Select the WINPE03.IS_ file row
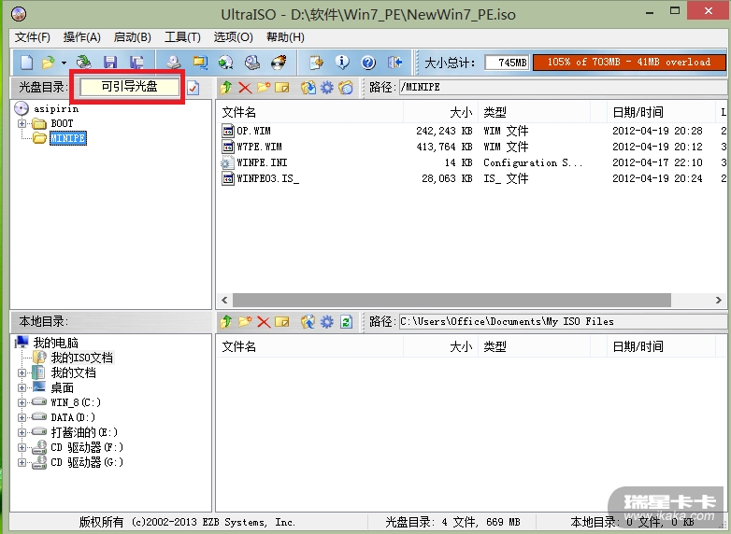731x534 pixels. coord(471,178)
